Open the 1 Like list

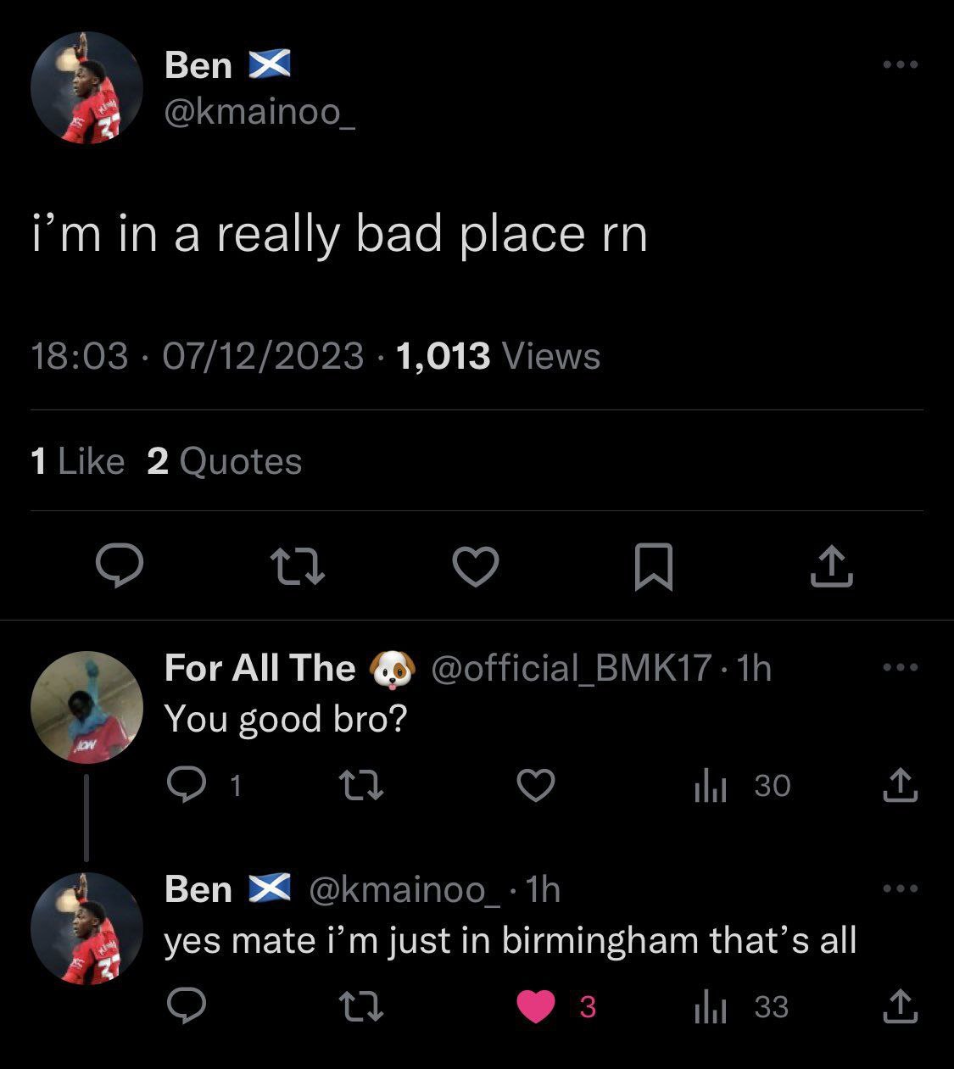[x=77, y=461]
